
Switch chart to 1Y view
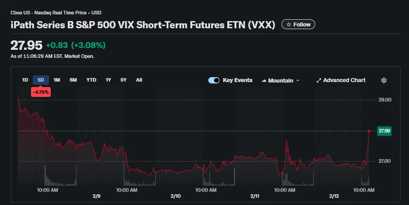click(108, 80)
